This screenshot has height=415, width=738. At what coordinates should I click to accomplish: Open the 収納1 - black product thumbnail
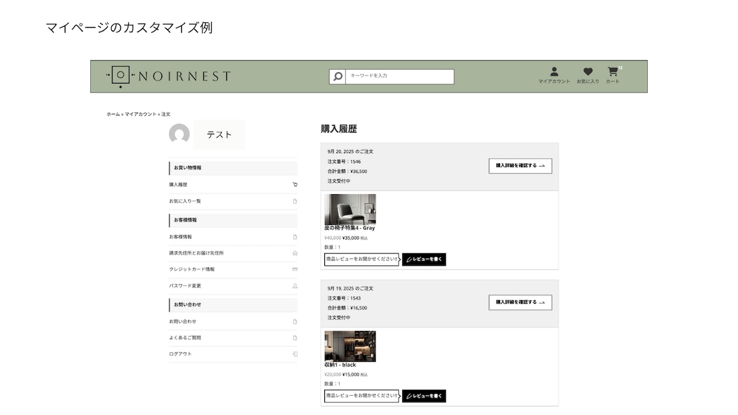pos(350,346)
